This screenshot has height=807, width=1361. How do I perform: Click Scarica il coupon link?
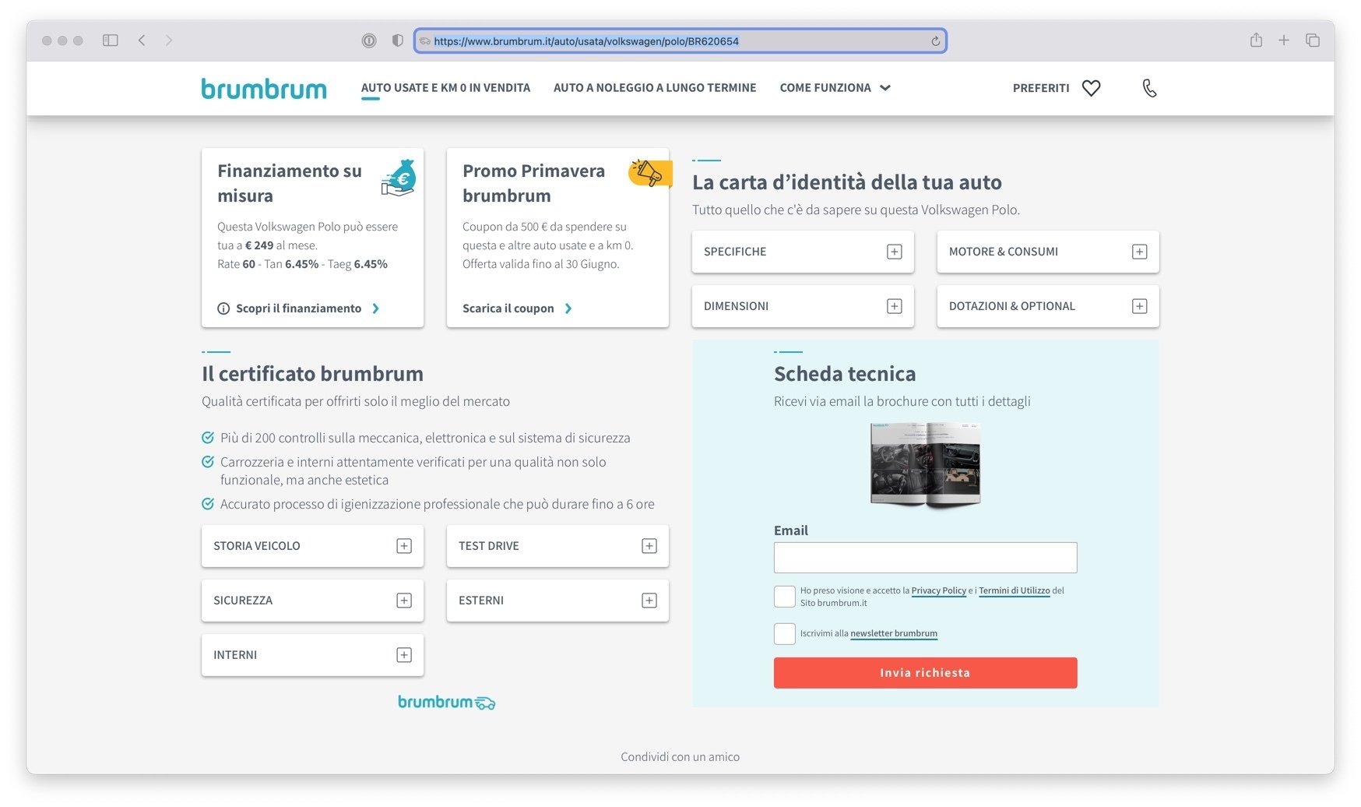pos(508,308)
